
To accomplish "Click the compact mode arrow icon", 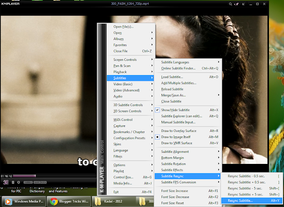I will click(244, 4).
